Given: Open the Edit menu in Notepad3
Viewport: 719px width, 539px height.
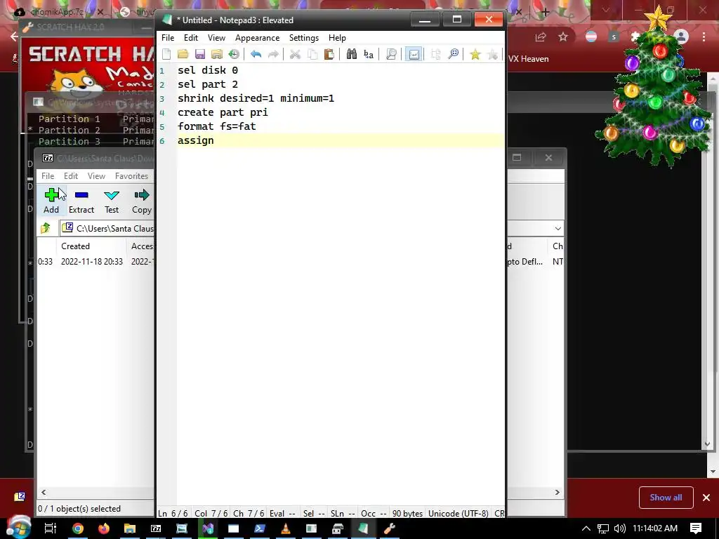Looking at the screenshot, I should [x=191, y=38].
